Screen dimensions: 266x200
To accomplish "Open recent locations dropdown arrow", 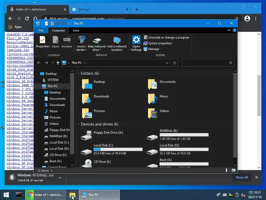I will [52, 63].
